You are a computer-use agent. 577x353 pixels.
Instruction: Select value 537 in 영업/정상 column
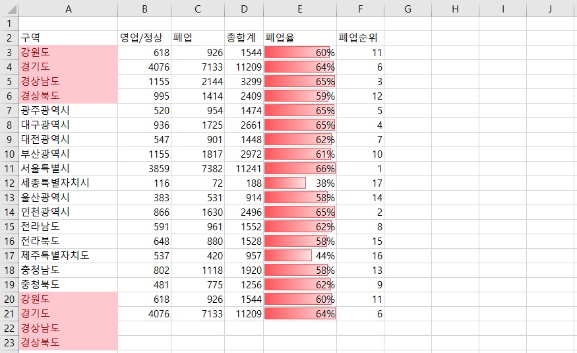144,255
